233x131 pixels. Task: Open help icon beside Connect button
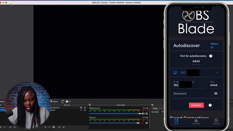pos(210,105)
